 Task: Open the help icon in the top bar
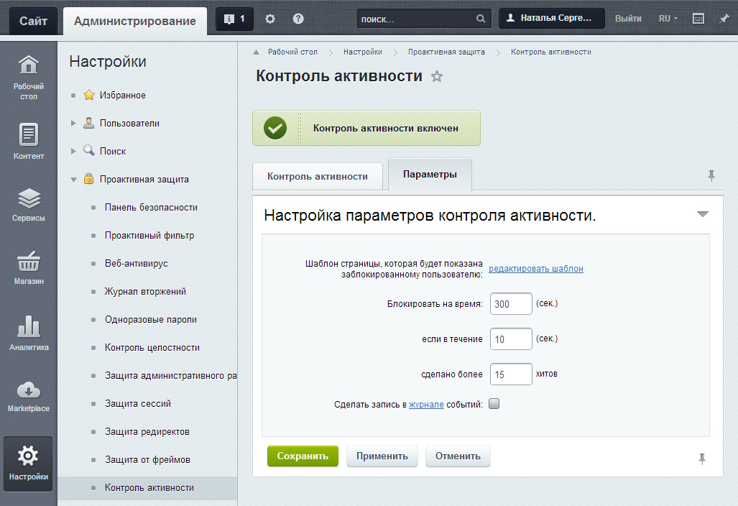coord(297,18)
